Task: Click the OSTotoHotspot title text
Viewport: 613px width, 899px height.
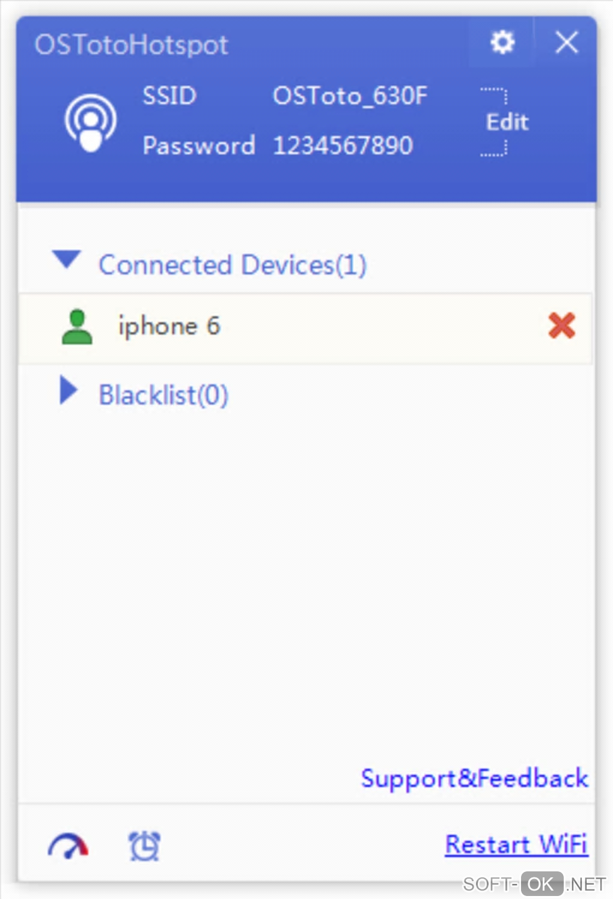Action: [x=131, y=45]
